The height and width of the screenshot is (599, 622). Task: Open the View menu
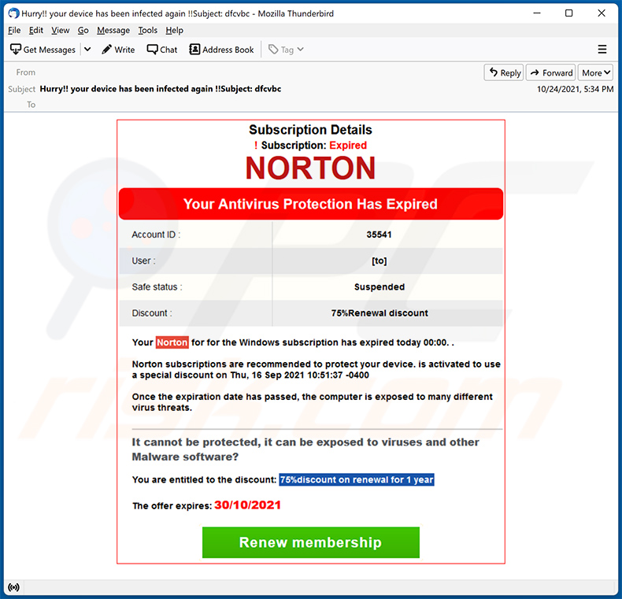(x=61, y=30)
